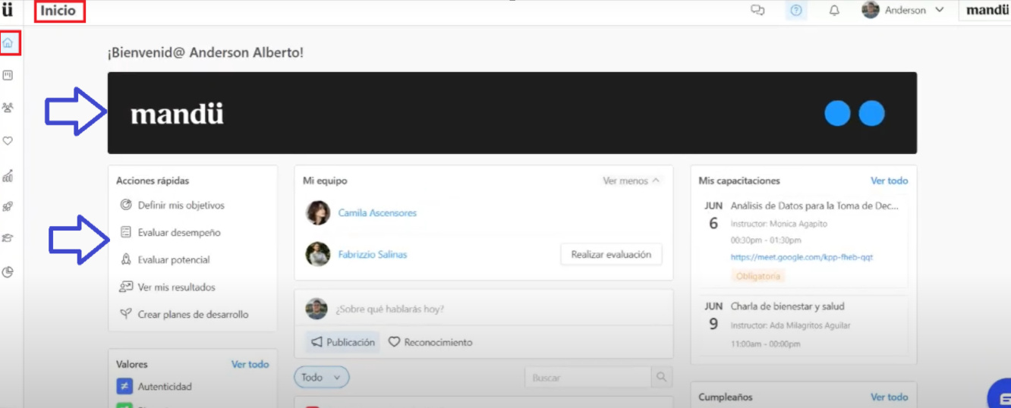This screenshot has height=408, width=1011.
Task: Select the Reconocimiento post type
Action: point(430,342)
